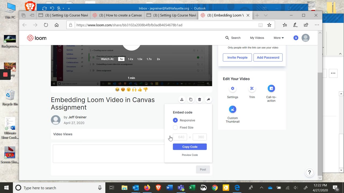The width and height of the screenshot is (344, 193).
Task: Switch to the first Setting Up Course Navi tab
Action: pos(63,15)
